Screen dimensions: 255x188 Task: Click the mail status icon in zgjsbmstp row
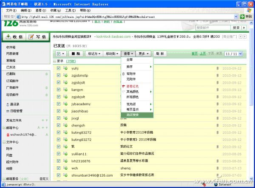click(x=65, y=76)
